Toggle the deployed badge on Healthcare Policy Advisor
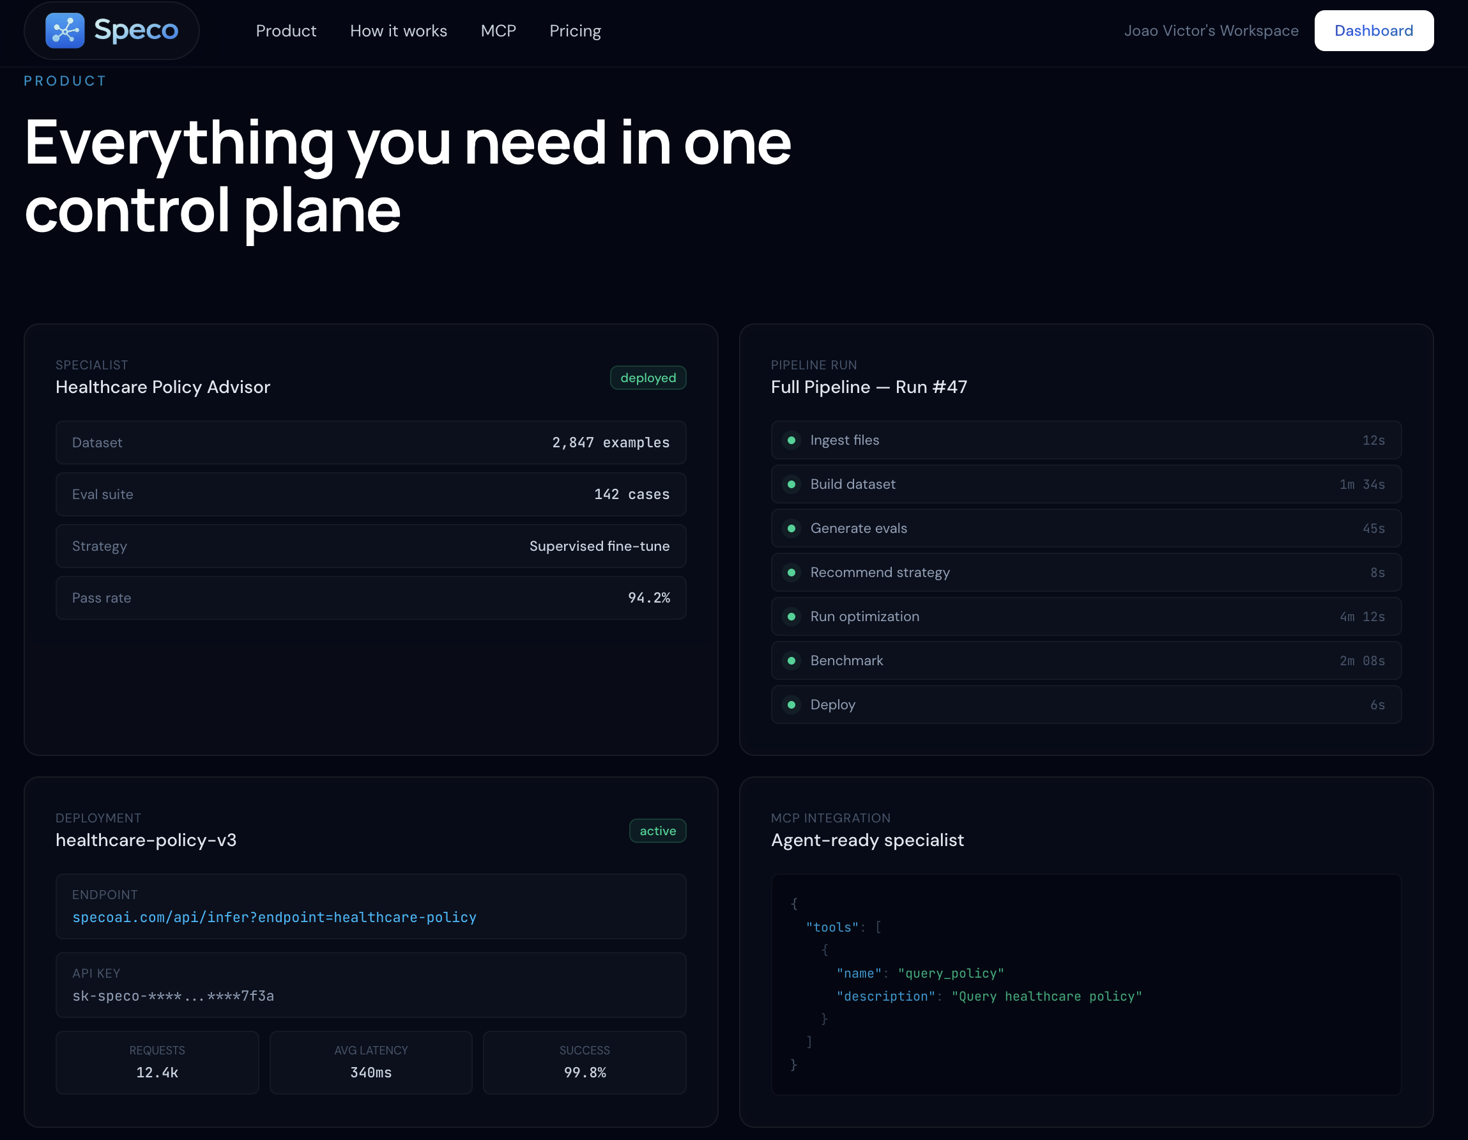This screenshot has width=1468, height=1140. [x=647, y=377]
